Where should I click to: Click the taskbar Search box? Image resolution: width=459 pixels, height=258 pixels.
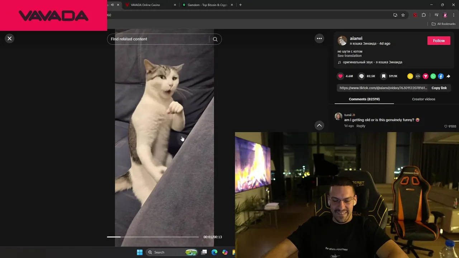172,252
